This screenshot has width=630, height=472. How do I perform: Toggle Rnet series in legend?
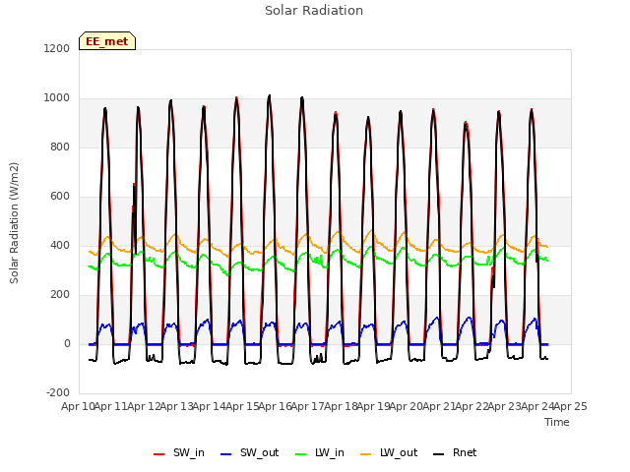click(455, 453)
